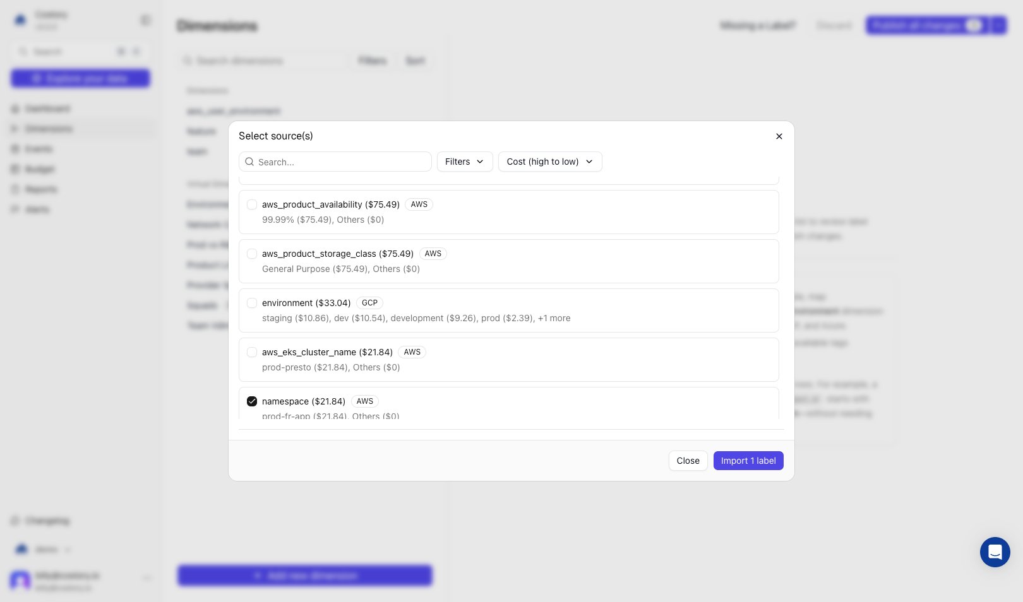Click Add new dimension button in background
The height and width of the screenshot is (602, 1023).
point(305,575)
